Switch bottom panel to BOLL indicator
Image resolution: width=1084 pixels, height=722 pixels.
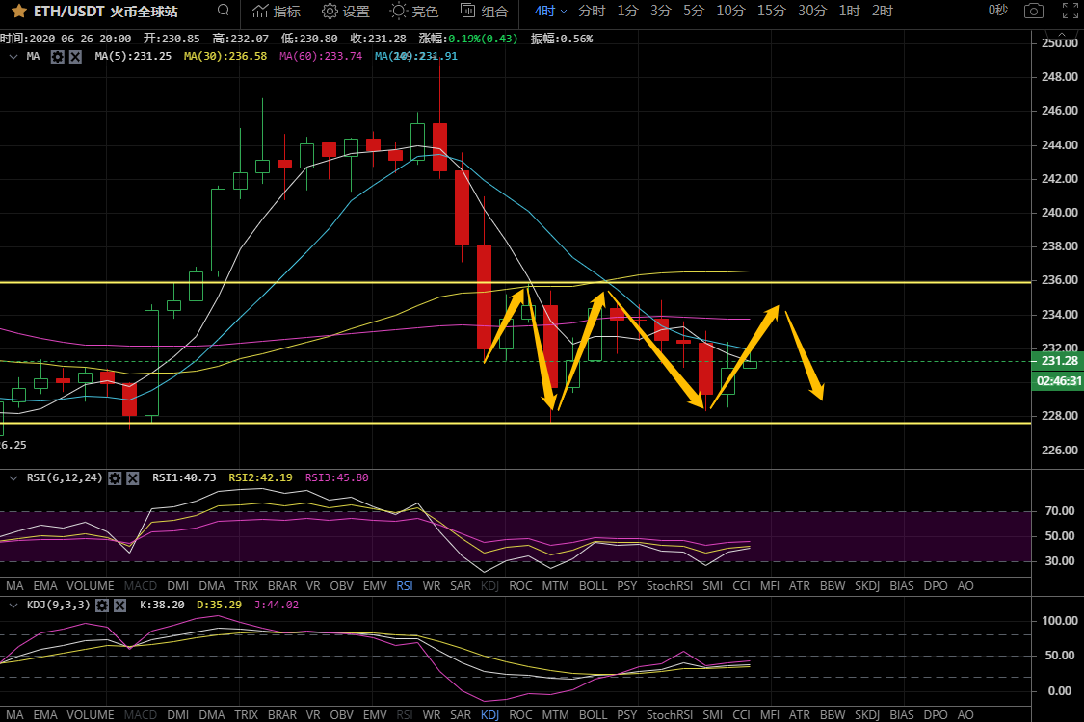coord(594,715)
